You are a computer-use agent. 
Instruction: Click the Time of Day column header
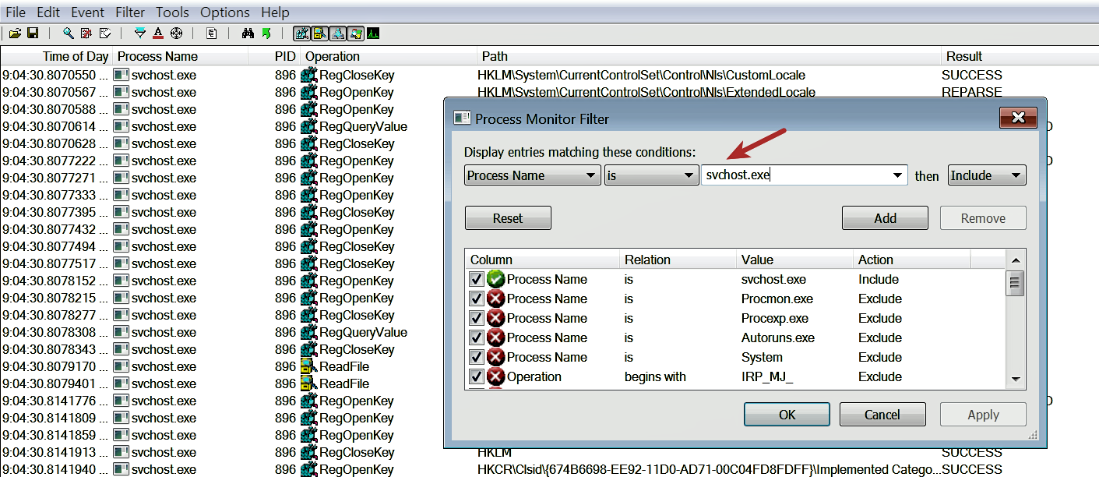point(57,56)
